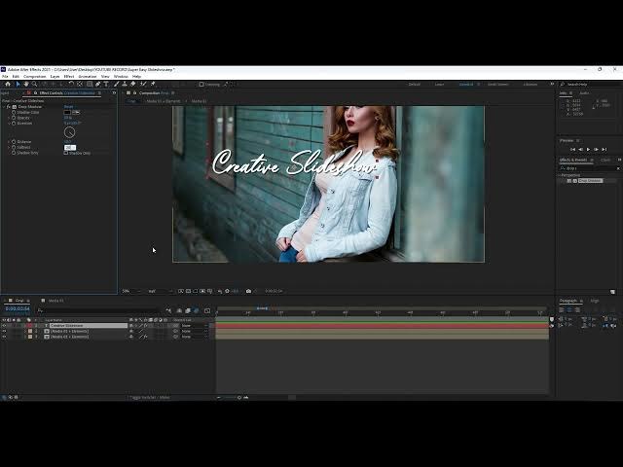Screen dimensions: 623x467
Task: Click the snapshot camera icon below viewer
Action: pyautogui.click(x=248, y=291)
